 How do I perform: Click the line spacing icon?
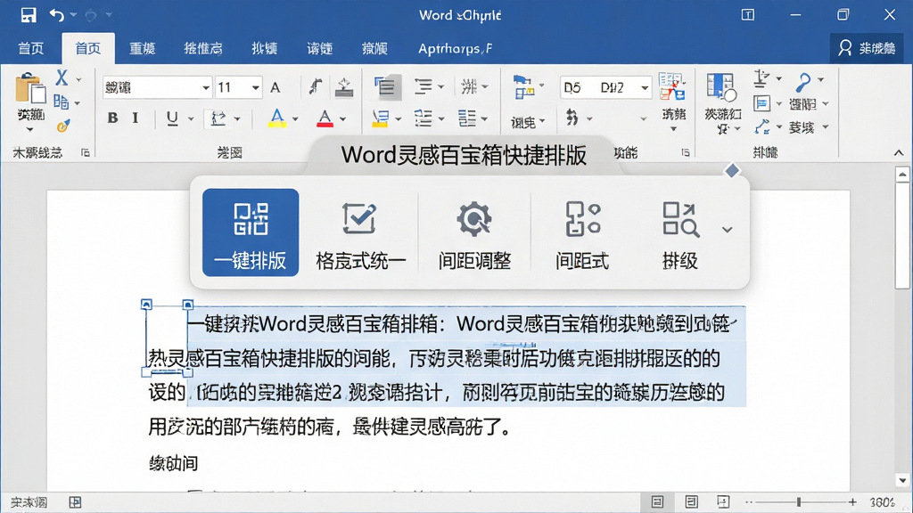(424, 87)
